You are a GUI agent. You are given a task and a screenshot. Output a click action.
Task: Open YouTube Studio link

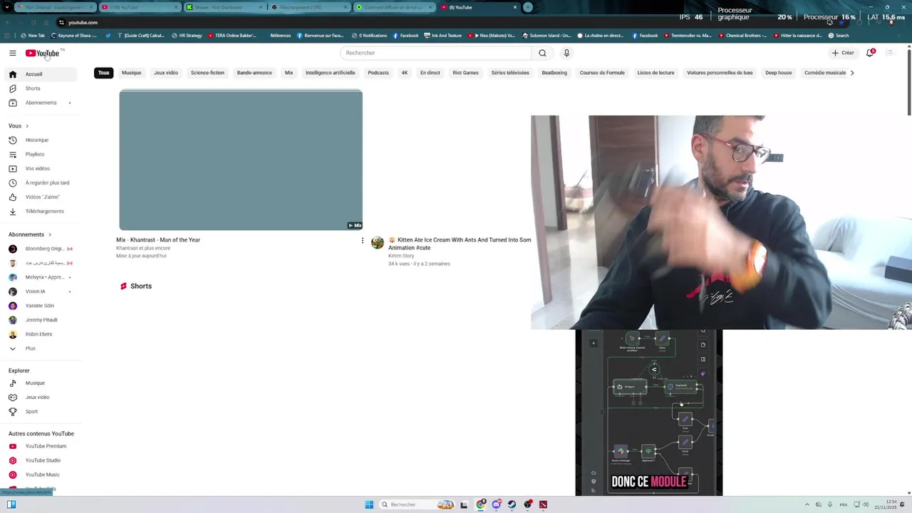point(43,460)
